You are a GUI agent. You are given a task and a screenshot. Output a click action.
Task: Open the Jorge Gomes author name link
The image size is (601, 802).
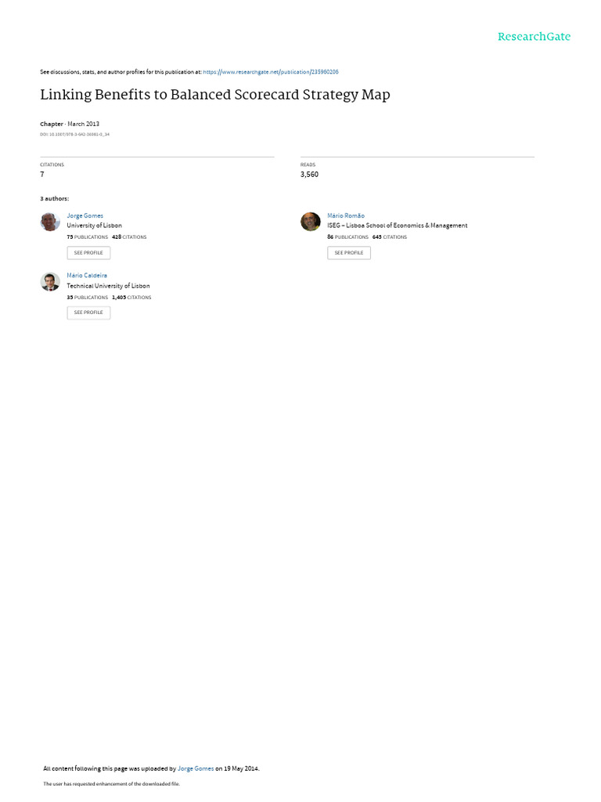[x=85, y=216]
